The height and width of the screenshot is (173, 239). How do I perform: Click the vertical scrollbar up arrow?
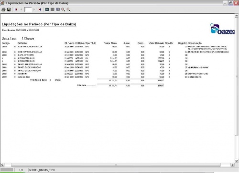pyautogui.click(x=237, y=16)
